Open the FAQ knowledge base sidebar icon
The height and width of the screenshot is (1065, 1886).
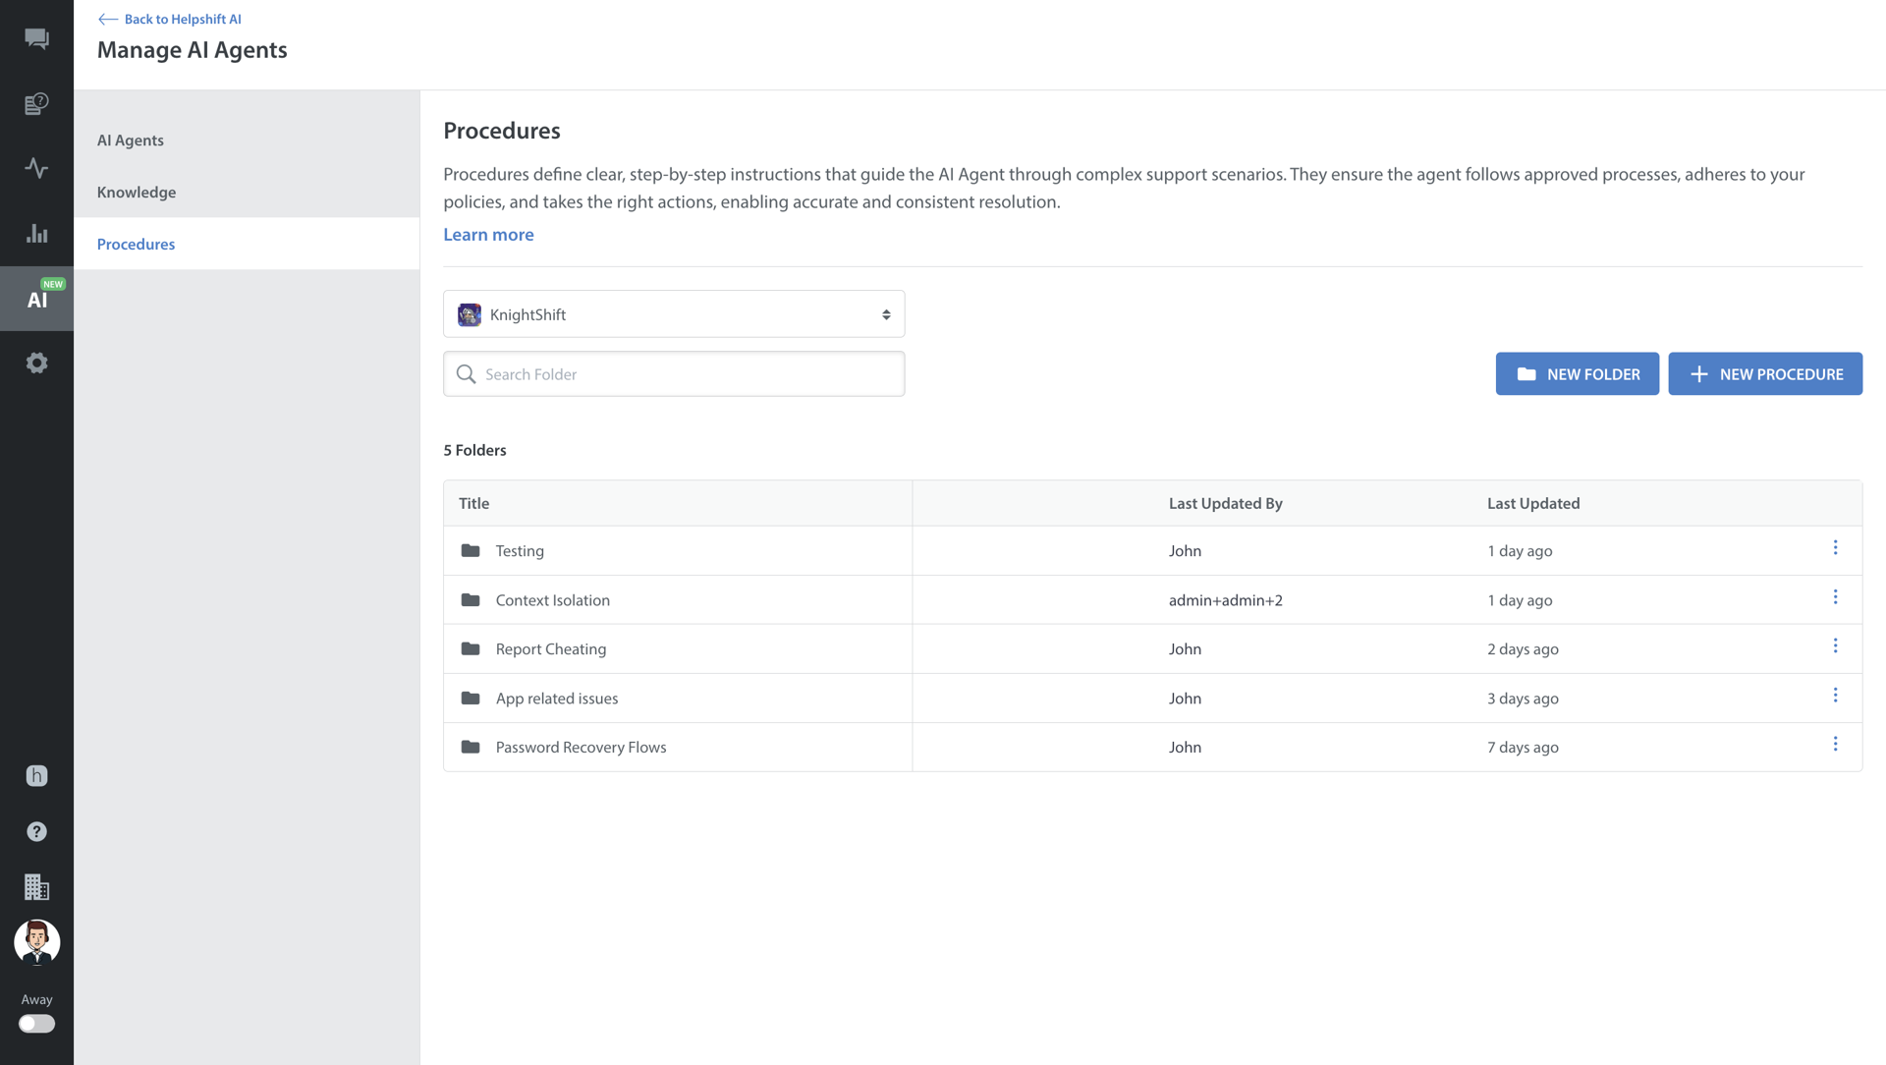[36, 104]
